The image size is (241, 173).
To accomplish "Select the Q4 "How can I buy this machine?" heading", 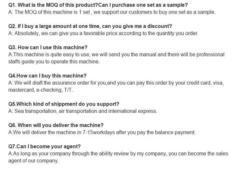I will [x=47, y=76].
